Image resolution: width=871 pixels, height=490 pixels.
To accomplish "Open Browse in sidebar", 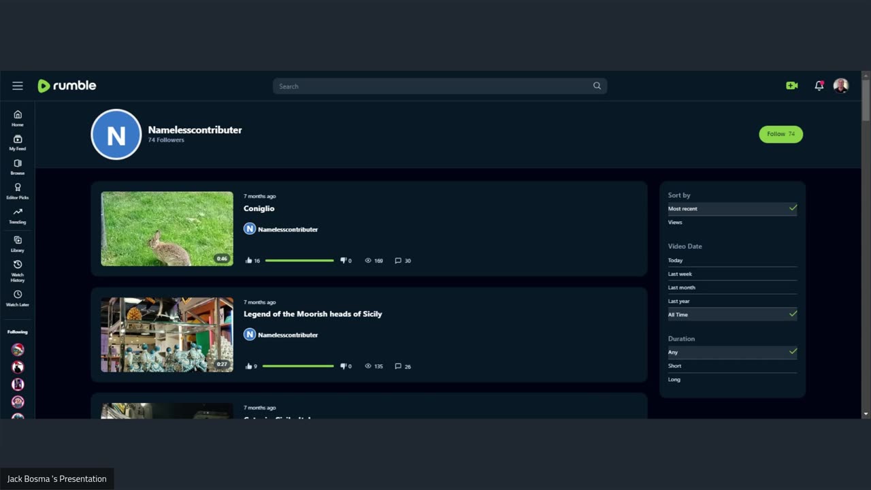I will pos(18,167).
